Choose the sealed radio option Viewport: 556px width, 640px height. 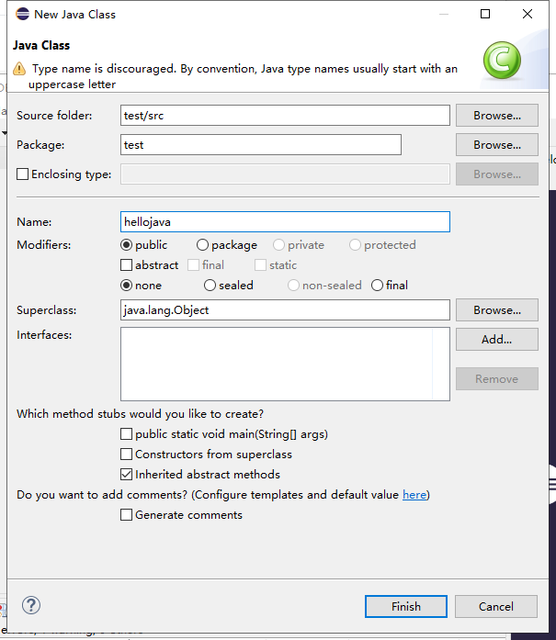click(210, 286)
